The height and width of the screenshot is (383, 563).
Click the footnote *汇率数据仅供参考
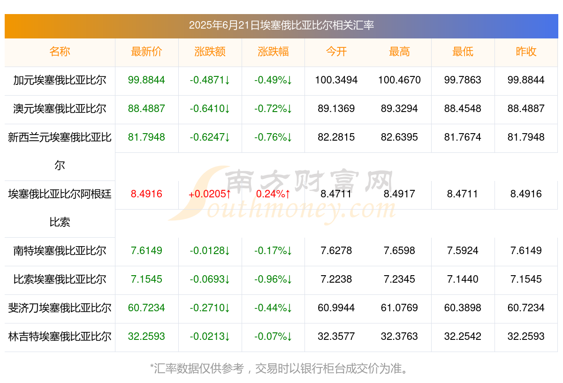click(x=197, y=368)
